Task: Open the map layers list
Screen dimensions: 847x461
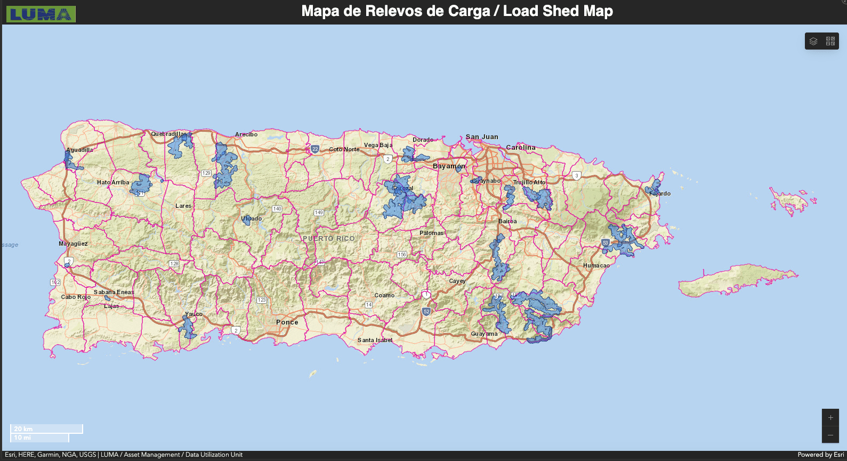Action: pos(813,41)
